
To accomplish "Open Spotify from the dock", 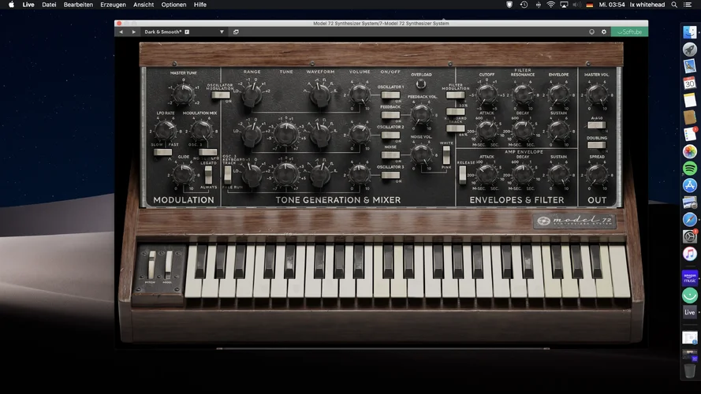I will pyautogui.click(x=690, y=169).
